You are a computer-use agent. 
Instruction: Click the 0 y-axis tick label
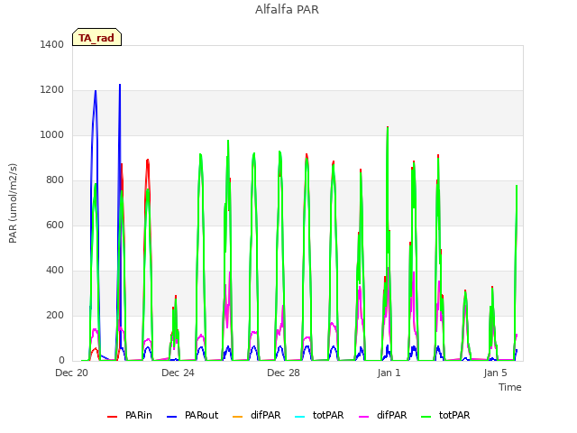click(x=61, y=361)
